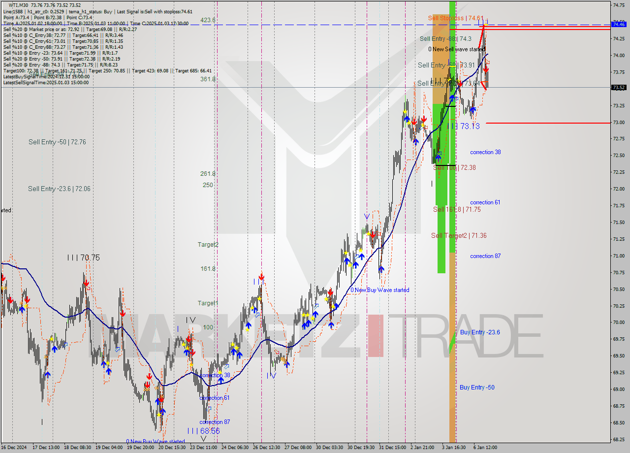Click the 'I I I 73.13' wave label
Image resolution: width=630 pixels, height=453 pixels.
[x=463, y=126]
